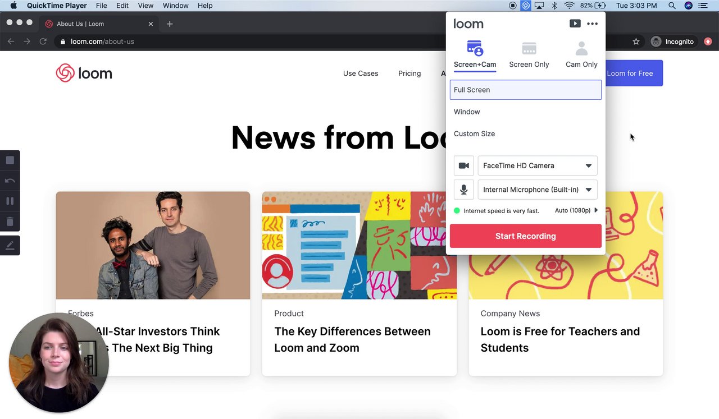The width and height of the screenshot is (719, 419).
Task: Reload the loom.com page
Action: pyautogui.click(x=43, y=42)
